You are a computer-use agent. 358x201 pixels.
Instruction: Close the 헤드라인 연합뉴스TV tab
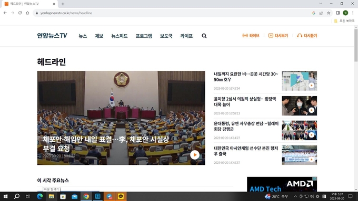[x=54, y=4]
